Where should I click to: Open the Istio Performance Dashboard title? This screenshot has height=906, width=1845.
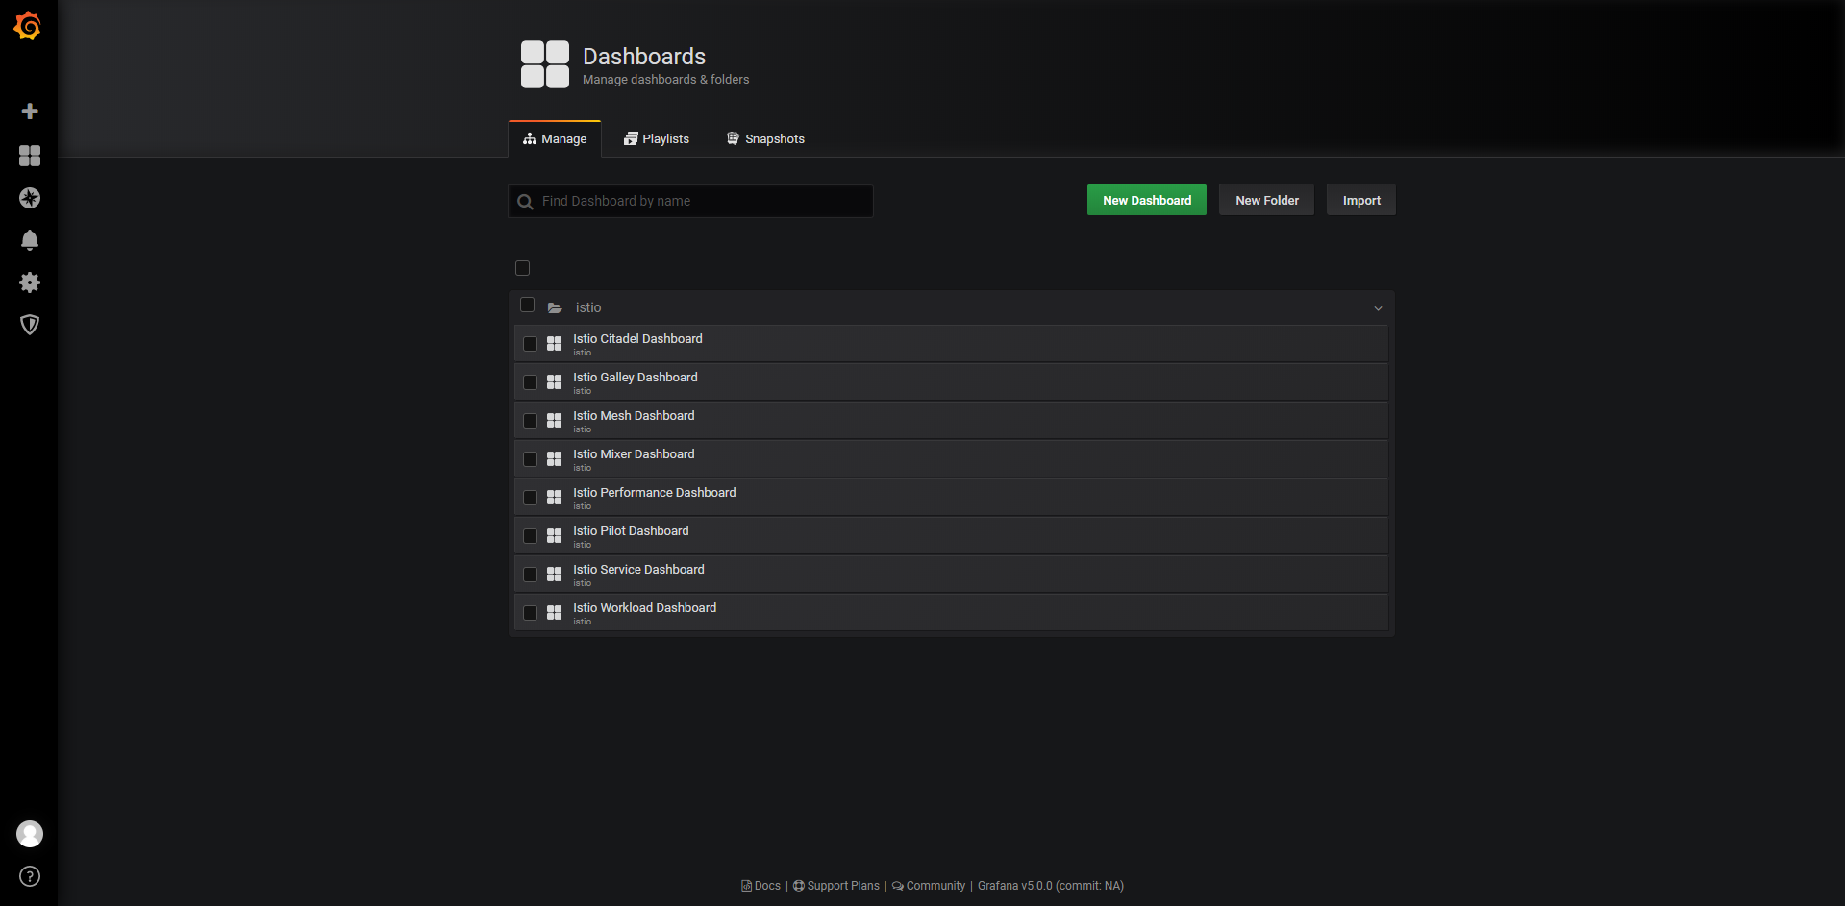click(x=655, y=493)
